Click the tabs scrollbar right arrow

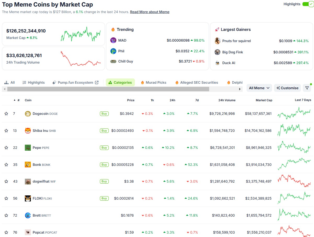pos(240,89)
